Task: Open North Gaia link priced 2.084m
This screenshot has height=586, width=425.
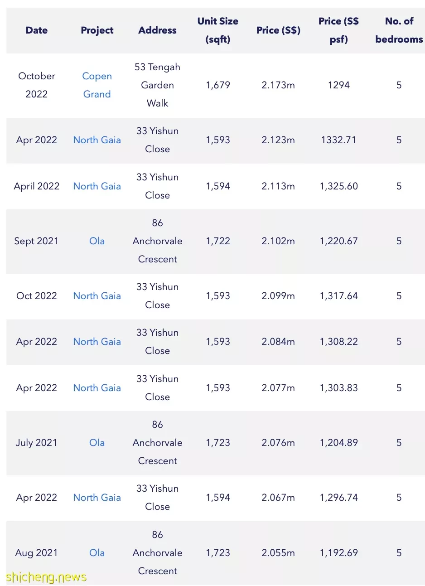Action: tap(97, 342)
